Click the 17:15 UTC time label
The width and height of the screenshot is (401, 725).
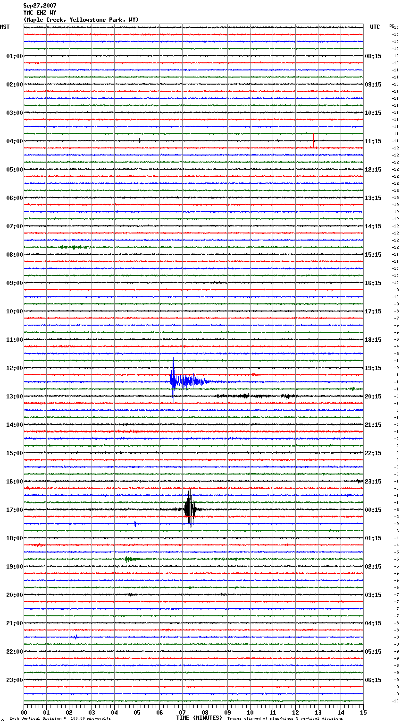373,311
